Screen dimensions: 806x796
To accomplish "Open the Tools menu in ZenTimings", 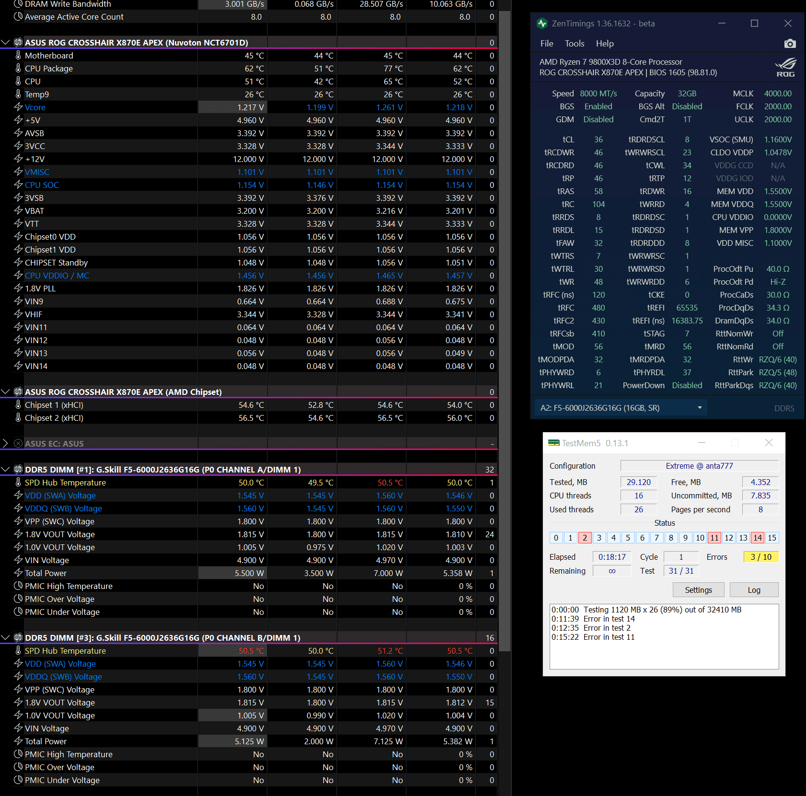I will click(x=575, y=44).
